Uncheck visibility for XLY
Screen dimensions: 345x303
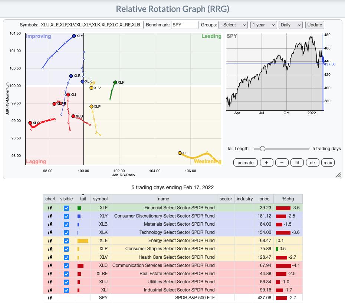66,216
